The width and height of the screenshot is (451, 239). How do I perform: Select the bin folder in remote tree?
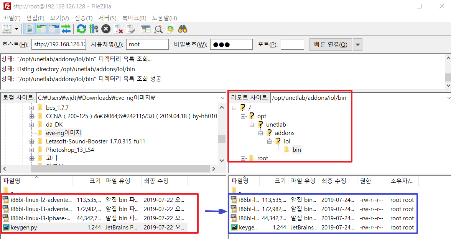296,150
